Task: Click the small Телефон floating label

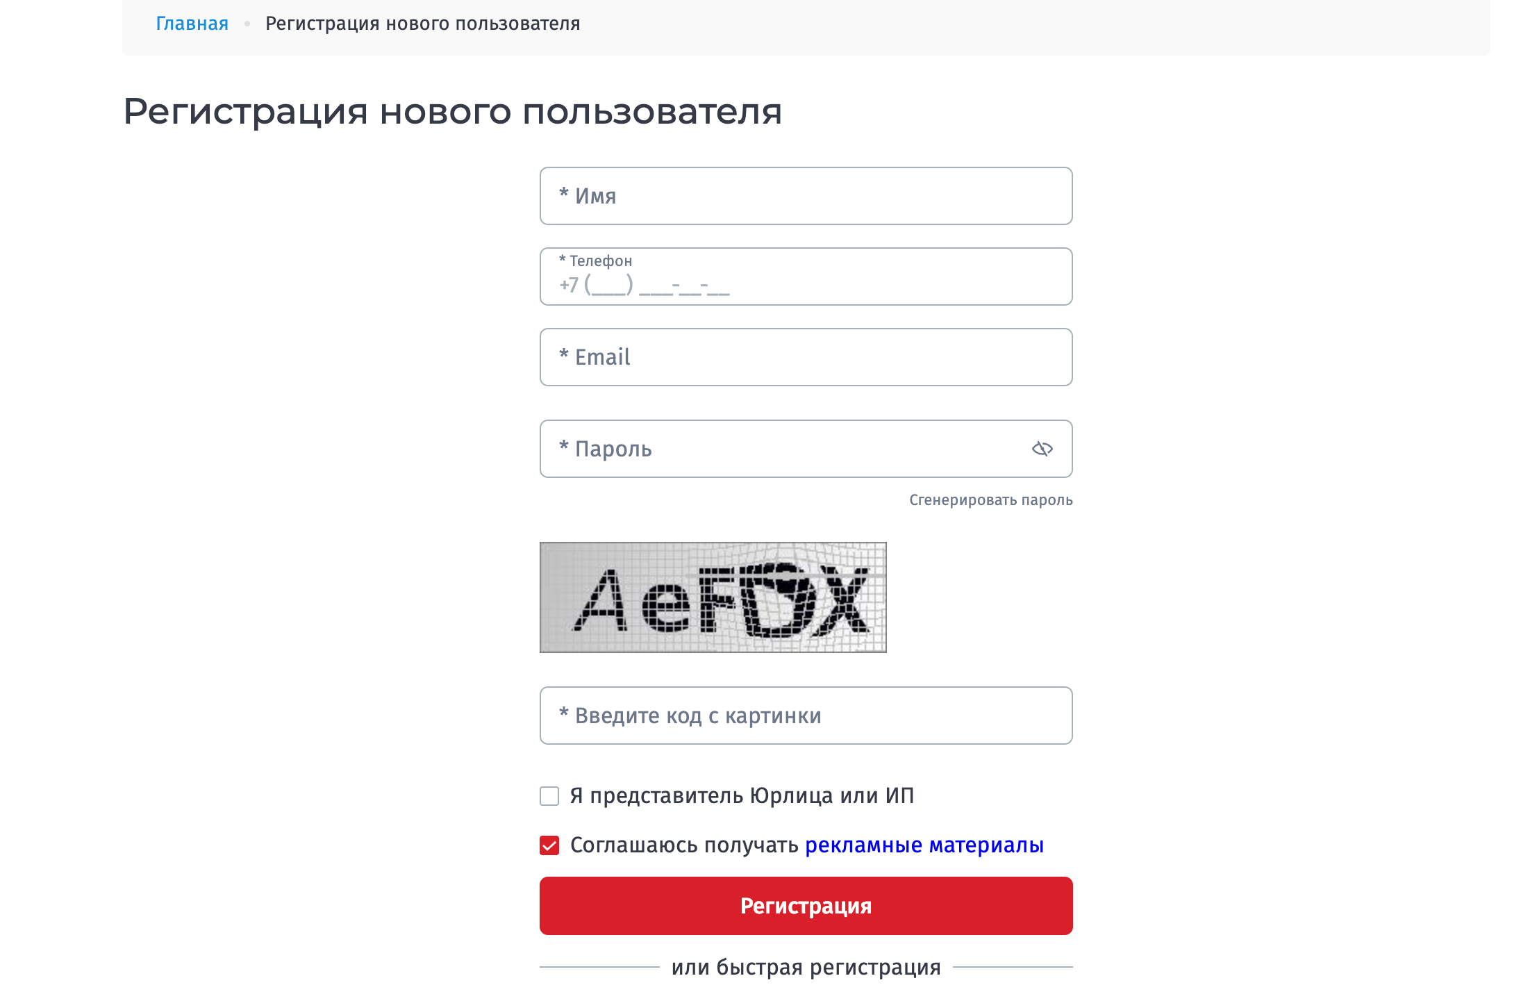Action: [x=600, y=261]
